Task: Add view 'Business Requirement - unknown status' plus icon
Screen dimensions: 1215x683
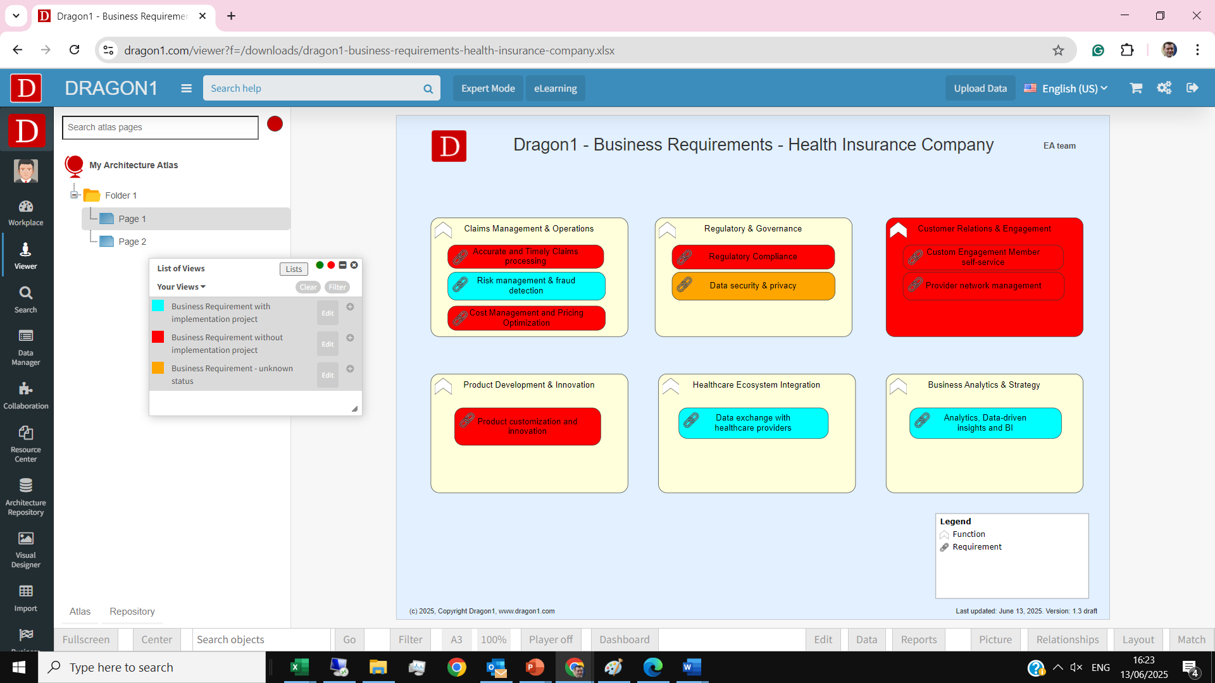Action: point(350,369)
